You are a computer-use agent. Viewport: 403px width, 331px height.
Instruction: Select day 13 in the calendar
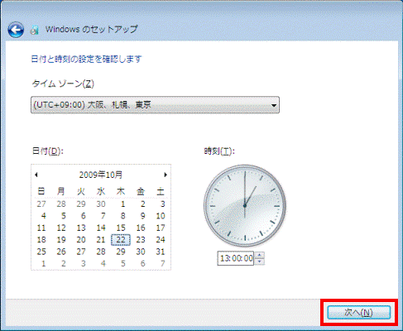[81, 228]
